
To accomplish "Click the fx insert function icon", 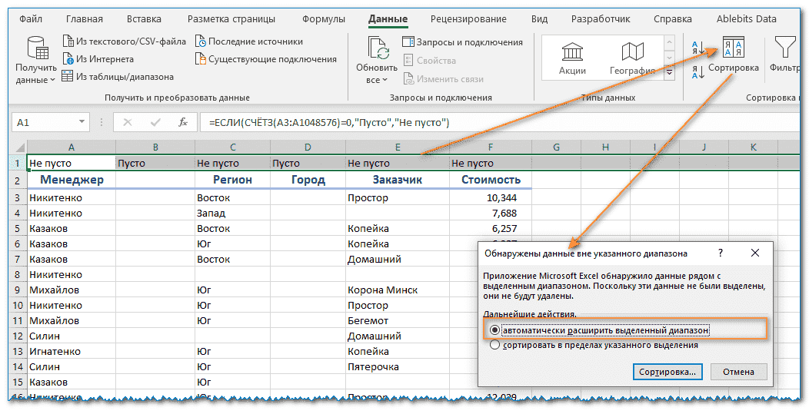I will coord(182,122).
